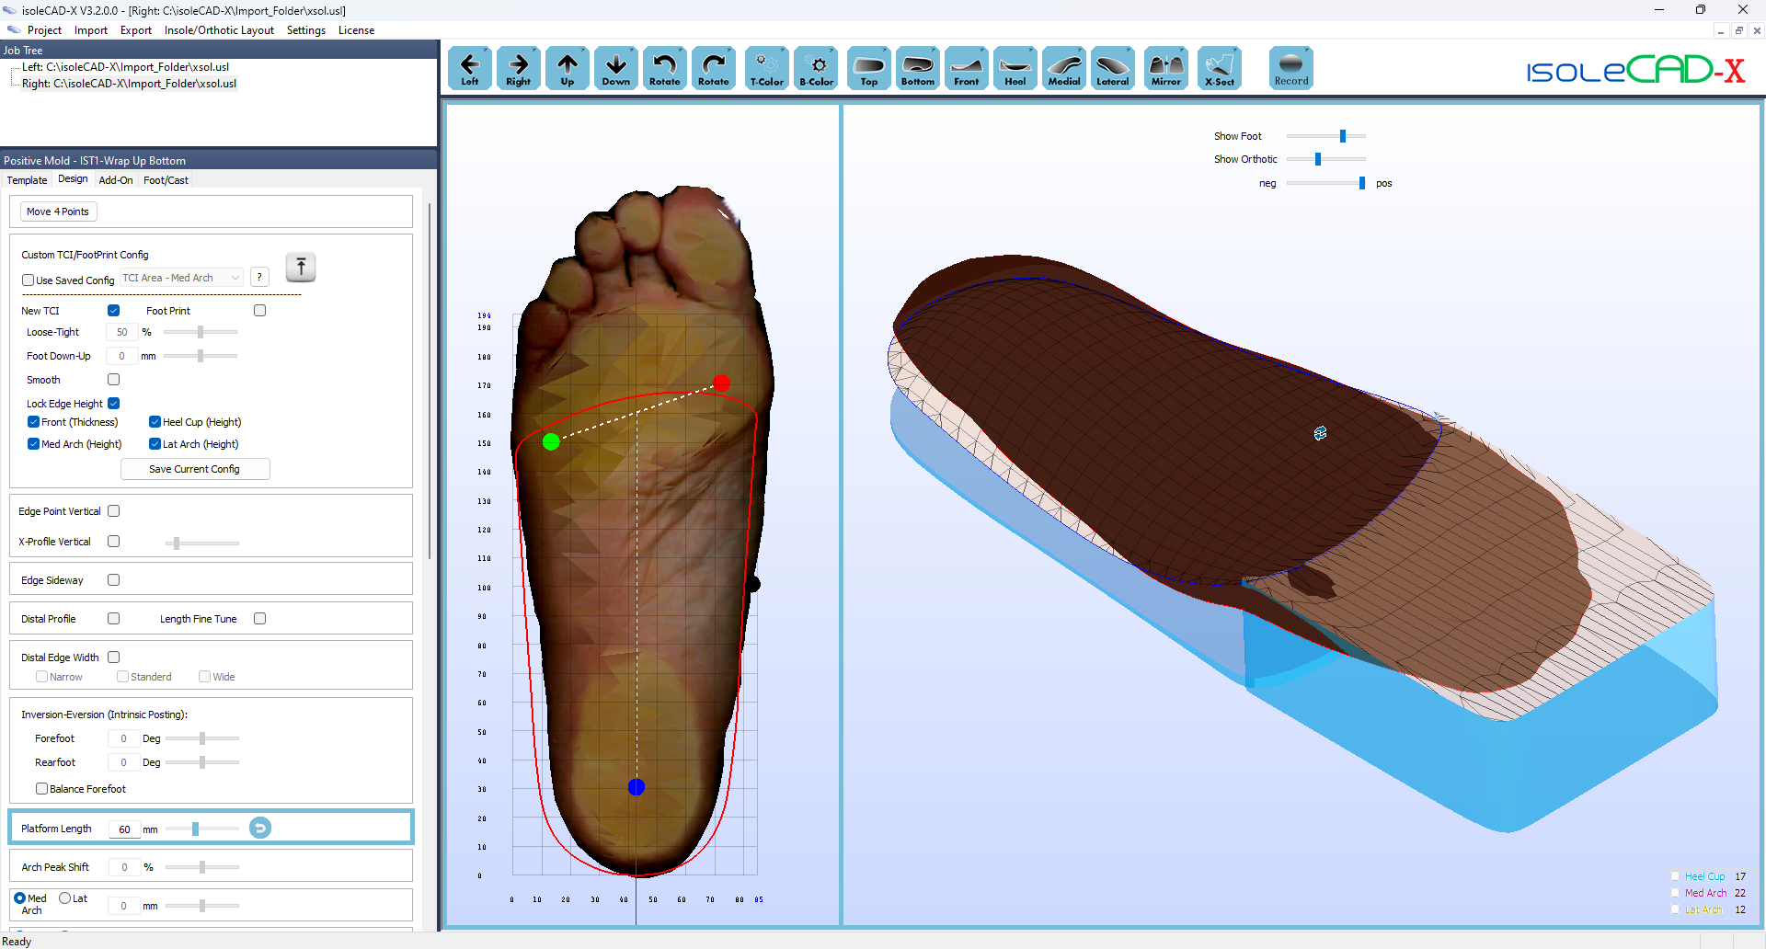1766x949 pixels.
Task: Click the Save Current Config button
Action: (x=195, y=469)
